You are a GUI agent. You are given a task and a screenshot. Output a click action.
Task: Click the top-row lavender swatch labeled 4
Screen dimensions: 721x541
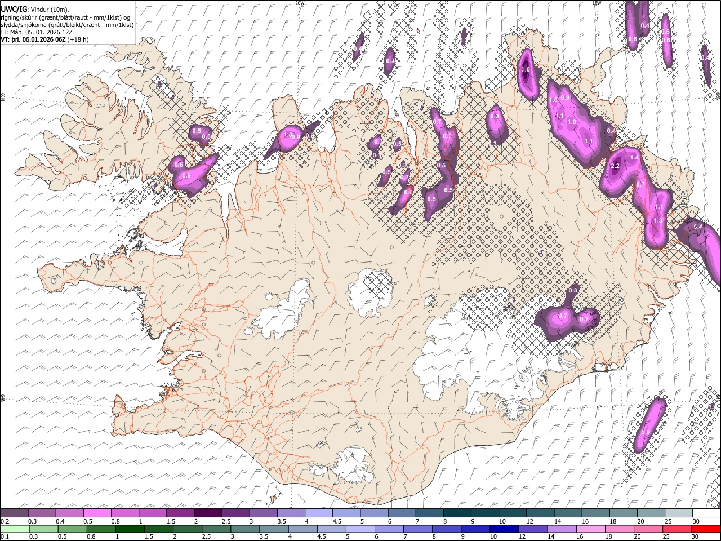319,513
